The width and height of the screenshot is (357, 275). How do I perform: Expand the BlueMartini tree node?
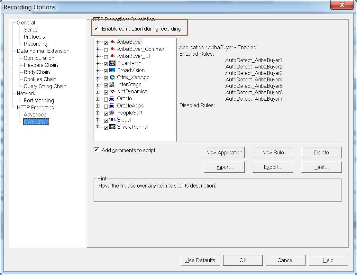[x=98, y=63]
